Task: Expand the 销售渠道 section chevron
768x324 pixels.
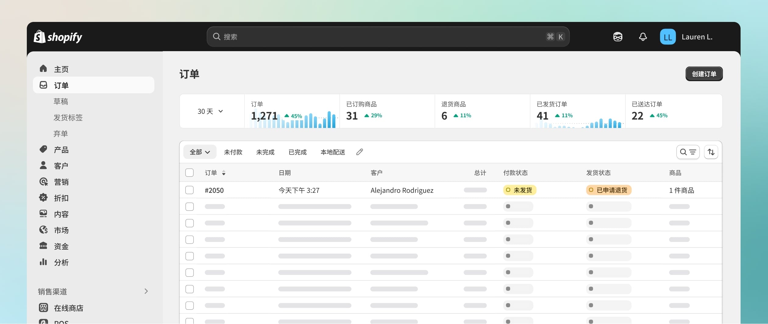Action: point(146,291)
